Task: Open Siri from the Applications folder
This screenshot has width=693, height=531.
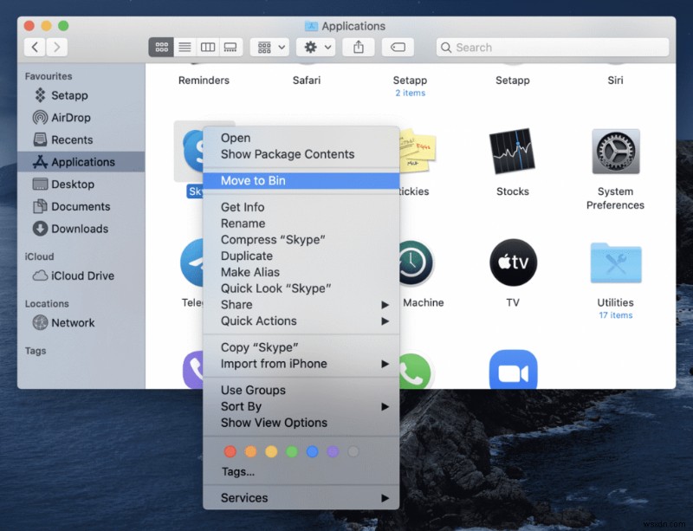Action: coord(615,80)
